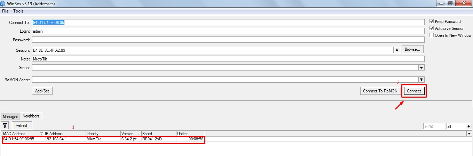Open the Tools menu
Screen dimensions: 473x156
pyautogui.click(x=18, y=11)
